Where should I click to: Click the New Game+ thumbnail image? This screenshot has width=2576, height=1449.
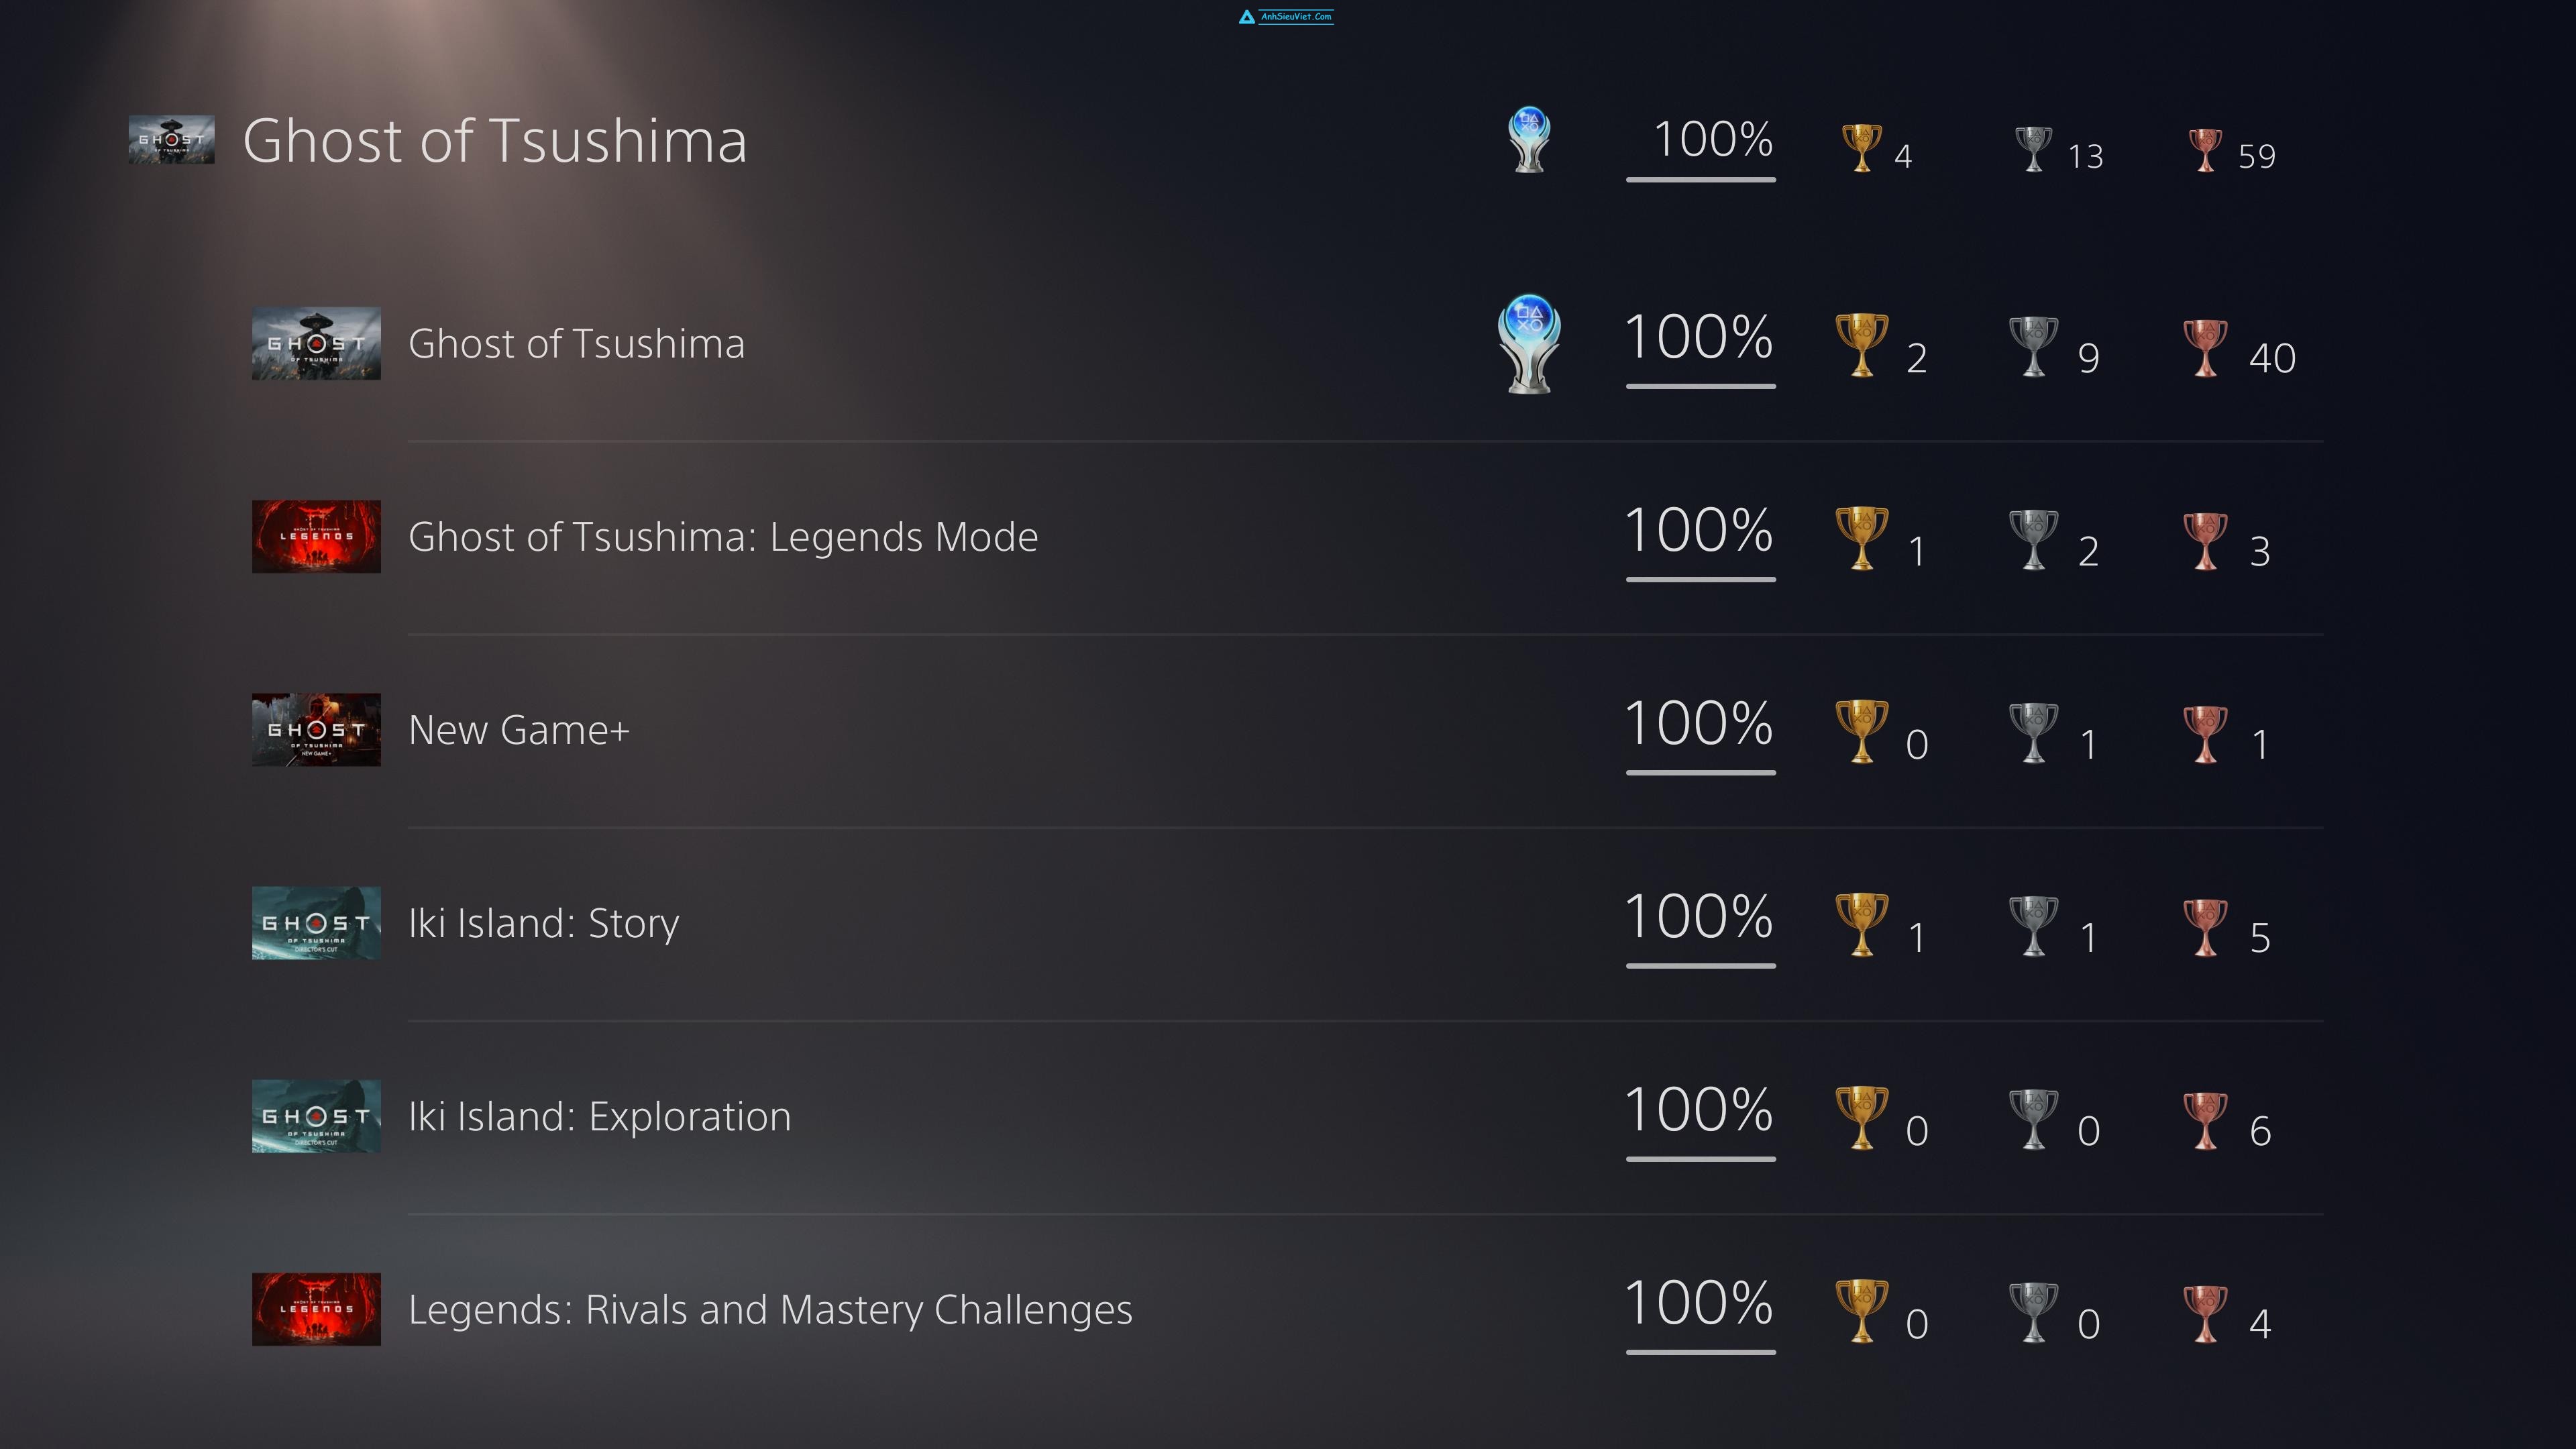[x=316, y=730]
